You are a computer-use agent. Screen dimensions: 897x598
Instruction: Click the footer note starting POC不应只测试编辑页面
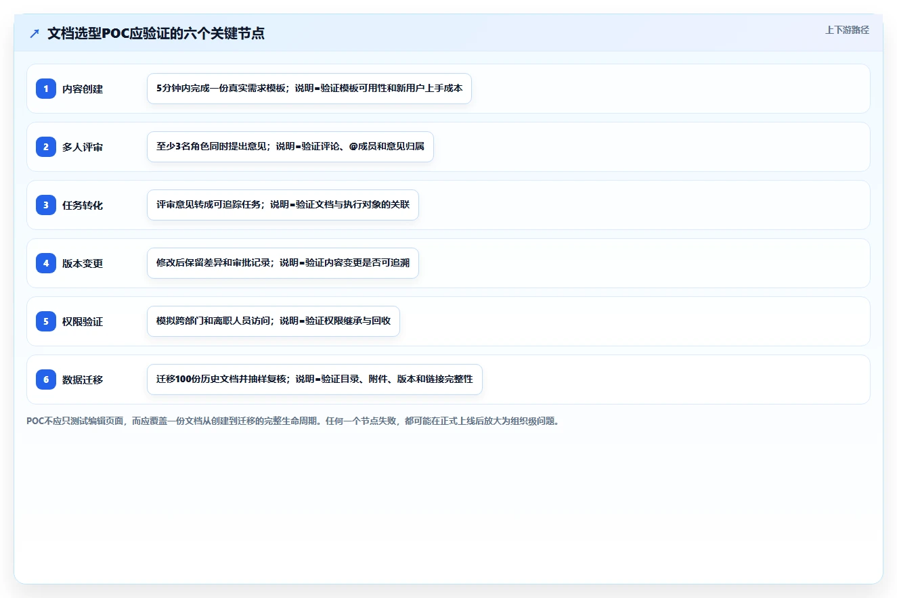pos(294,421)
